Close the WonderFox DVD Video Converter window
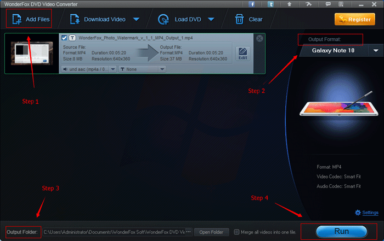Screen dimensions: 384x241 pos(374,4)
